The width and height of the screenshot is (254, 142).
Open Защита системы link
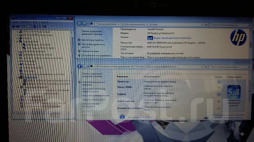(90, 51)
